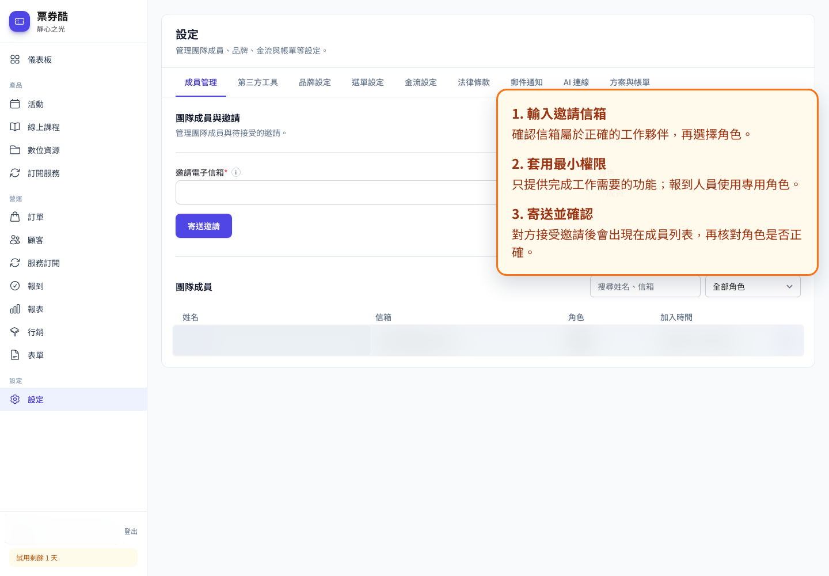This screenshot has width=829, height=576.
Task: Open the 郵件通知 tab
Action: click(527, 82)
